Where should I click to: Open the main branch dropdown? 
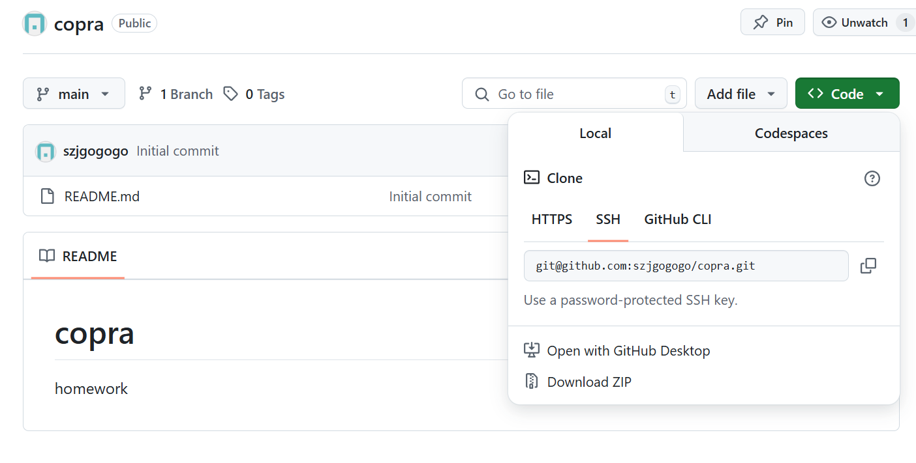click(74, 94)
